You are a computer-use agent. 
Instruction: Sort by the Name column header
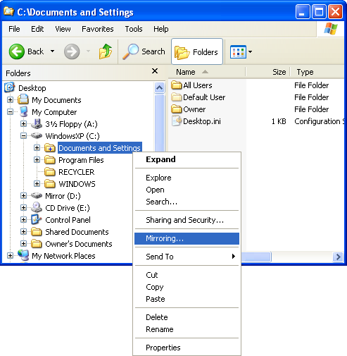pyautogui.click(x=207, y=72)
